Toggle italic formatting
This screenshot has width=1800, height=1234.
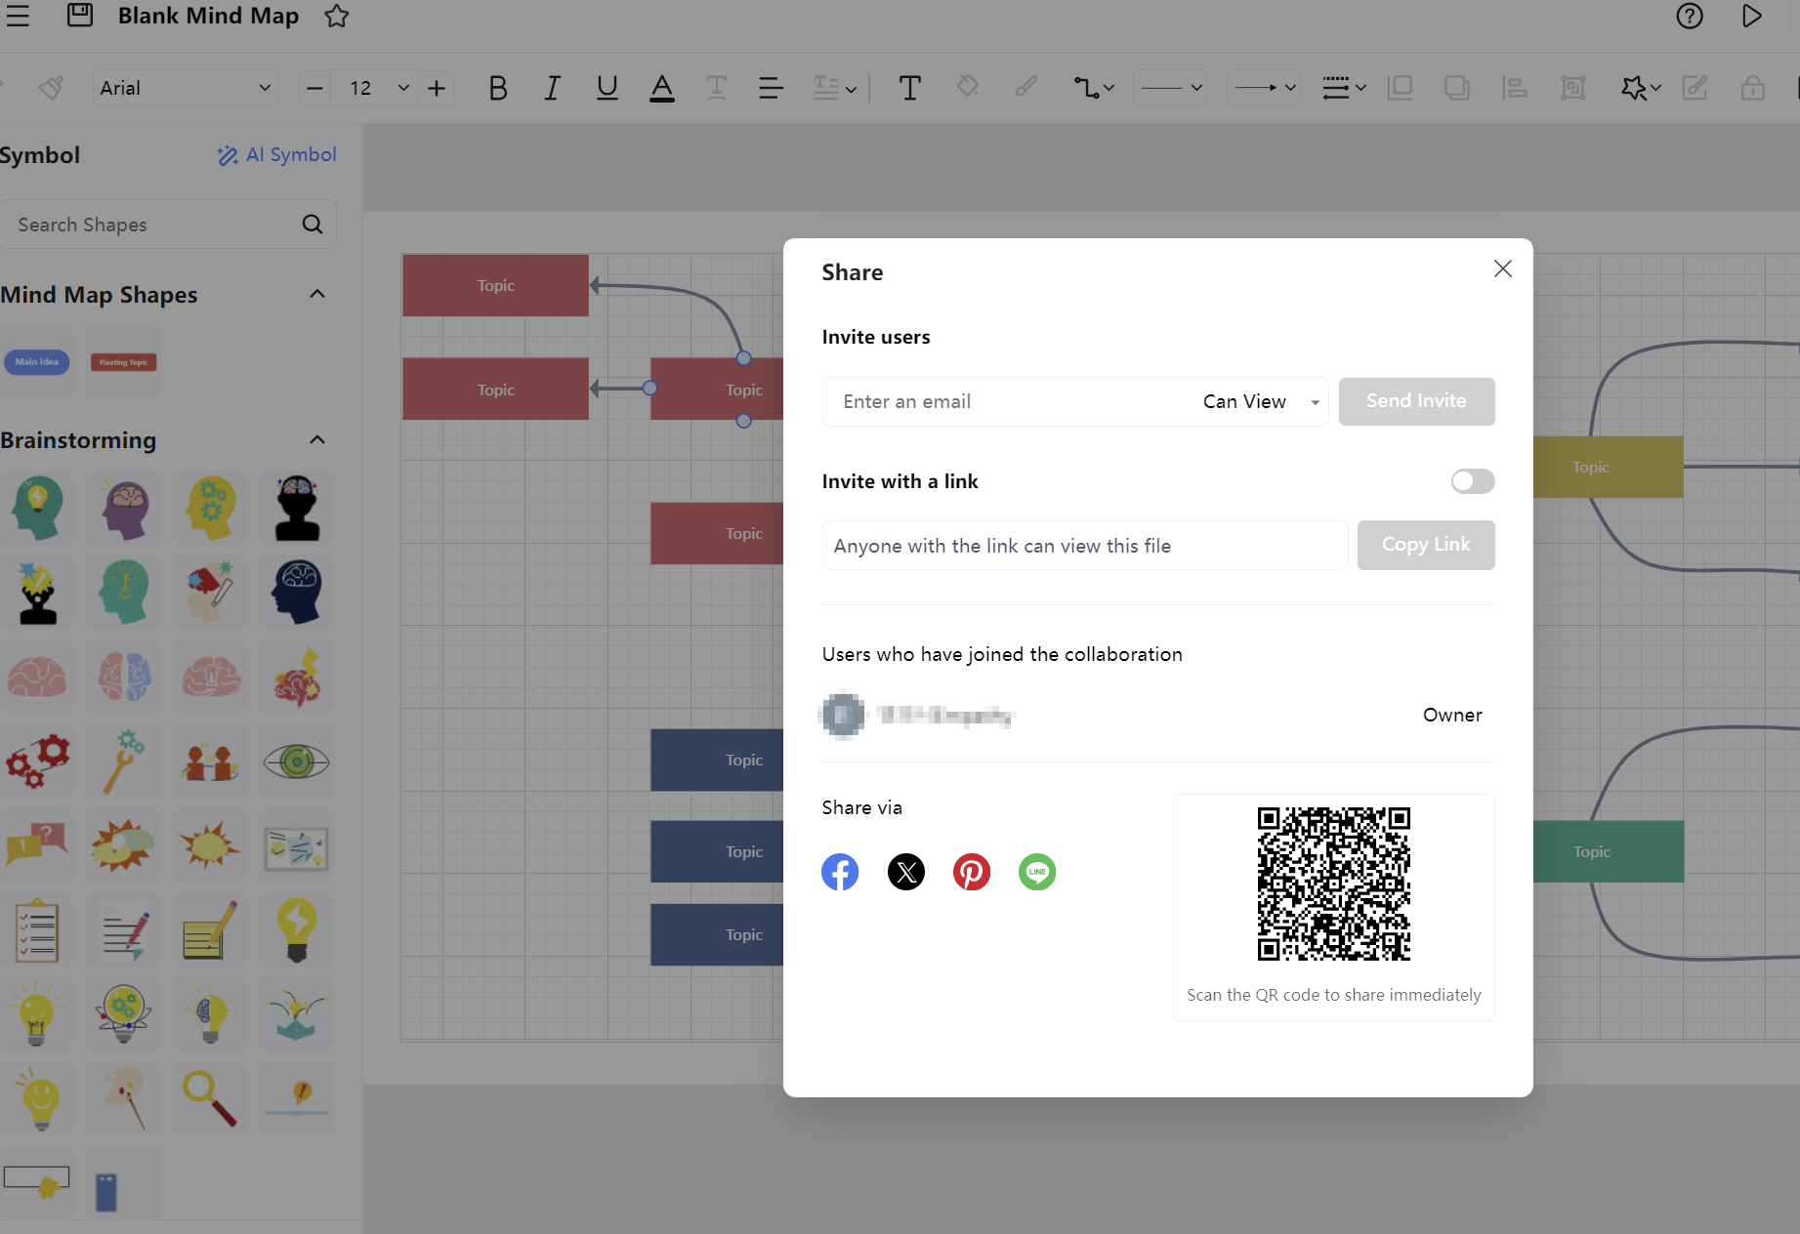coord(553,88)
